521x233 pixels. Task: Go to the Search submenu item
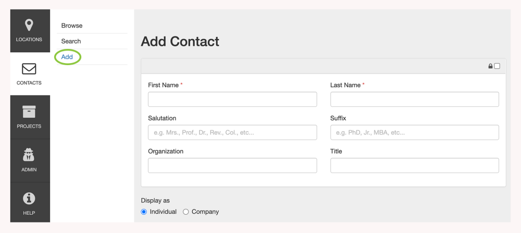pyautogui.click(x=71, y=41)
